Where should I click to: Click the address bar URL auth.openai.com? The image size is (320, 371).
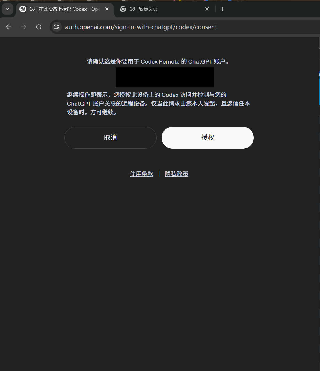141,27
